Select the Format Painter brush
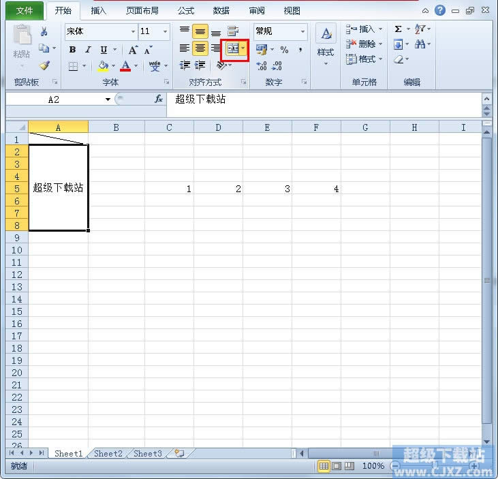This screenshot has width=498, height=479. pos(44,65)
